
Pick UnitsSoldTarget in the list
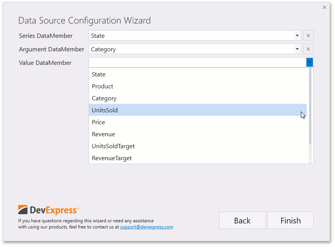pos(198,146)
